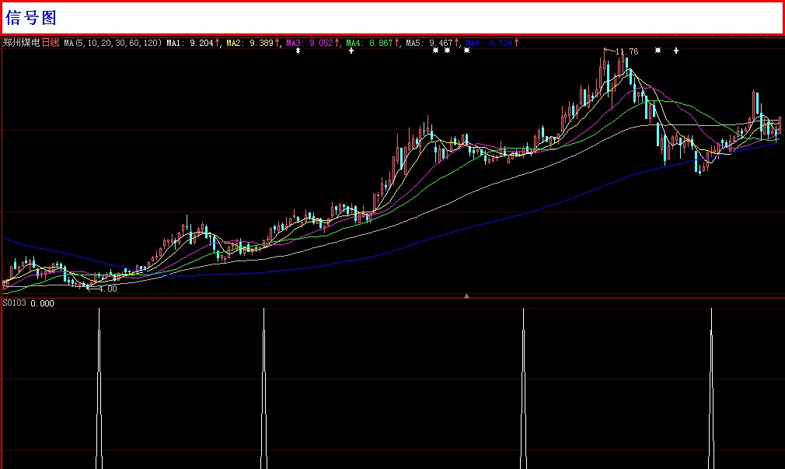Click the yellow MA2: 9.389 value

(250, 43)
